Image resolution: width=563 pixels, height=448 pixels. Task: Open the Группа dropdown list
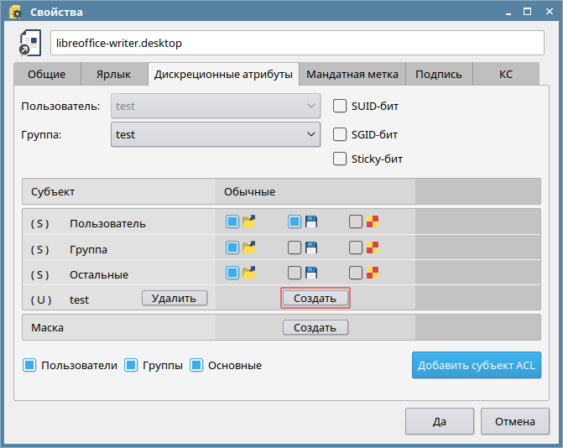(215, 134)
